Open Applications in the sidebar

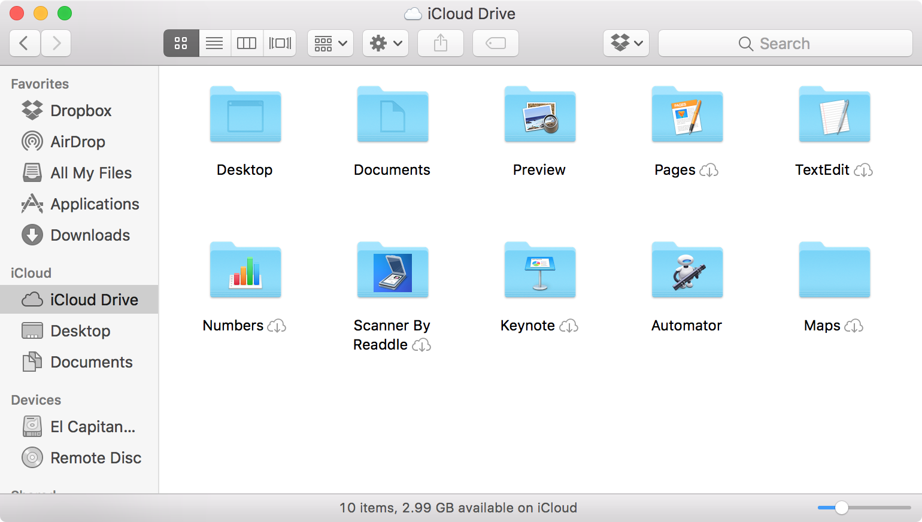click(x=79, y=204)
